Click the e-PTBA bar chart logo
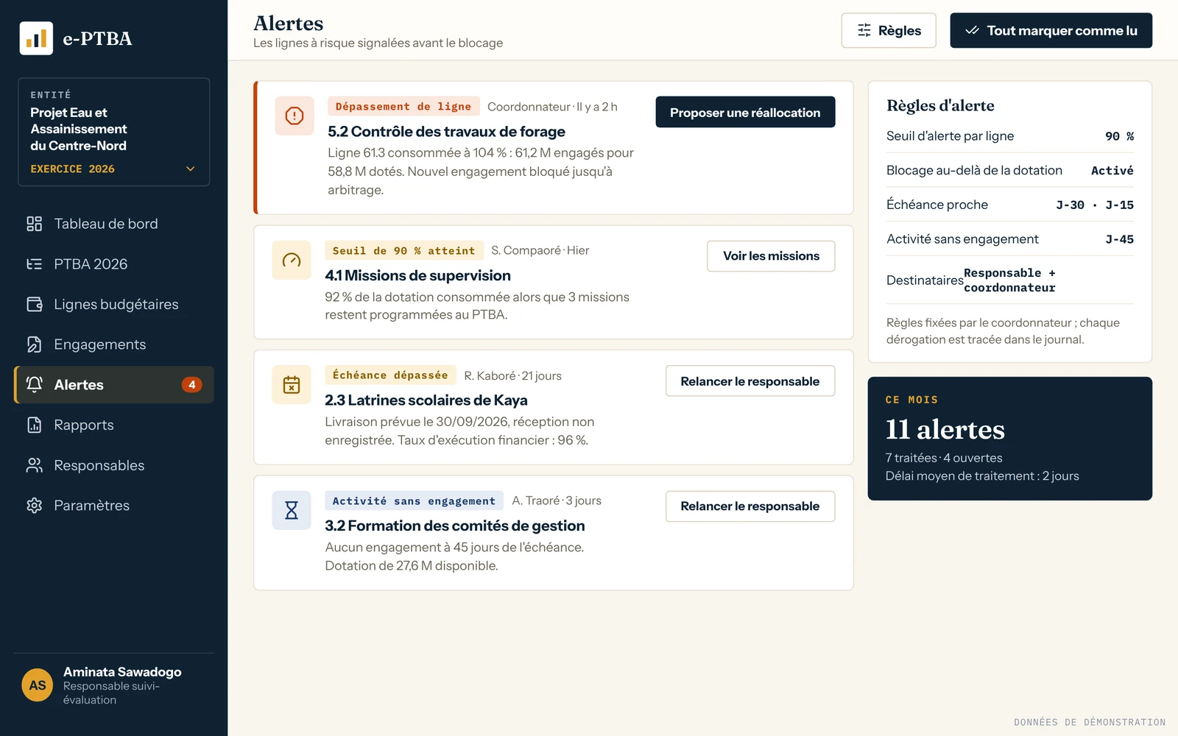The height and width of the screenshot is (736, 1178). pos(36,38)
